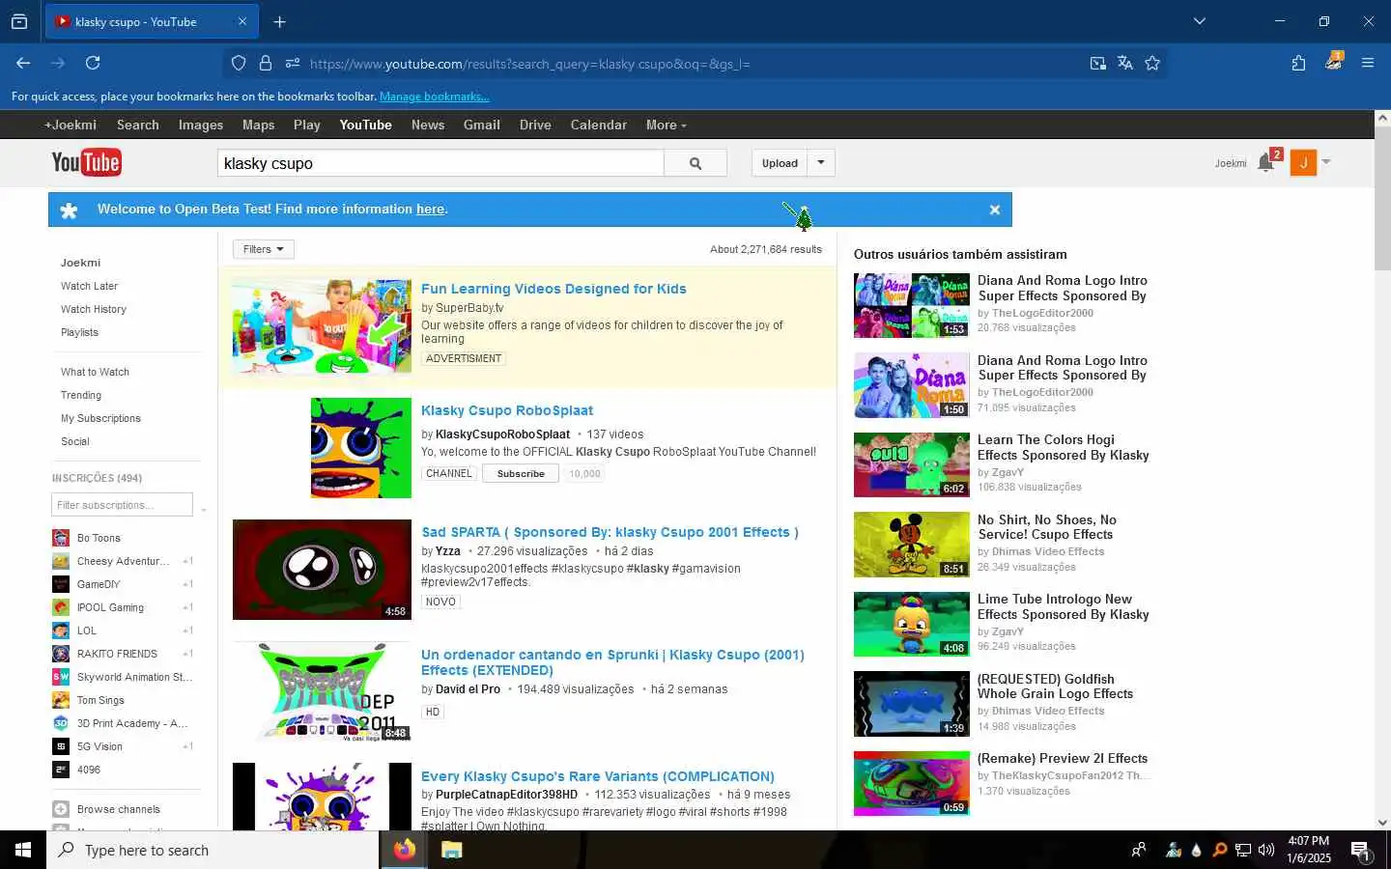Open Trending in sidebar
Screen dimensions: 1391x869
point(81,395)
